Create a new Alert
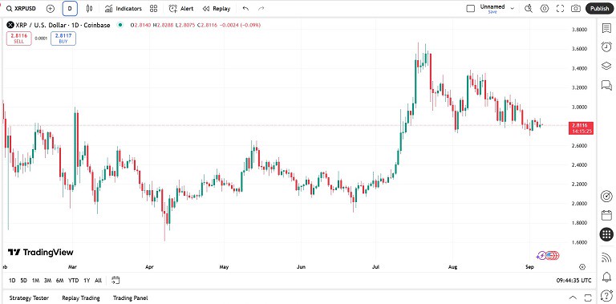The image size is (616, 304). click(x=181, y=8)
